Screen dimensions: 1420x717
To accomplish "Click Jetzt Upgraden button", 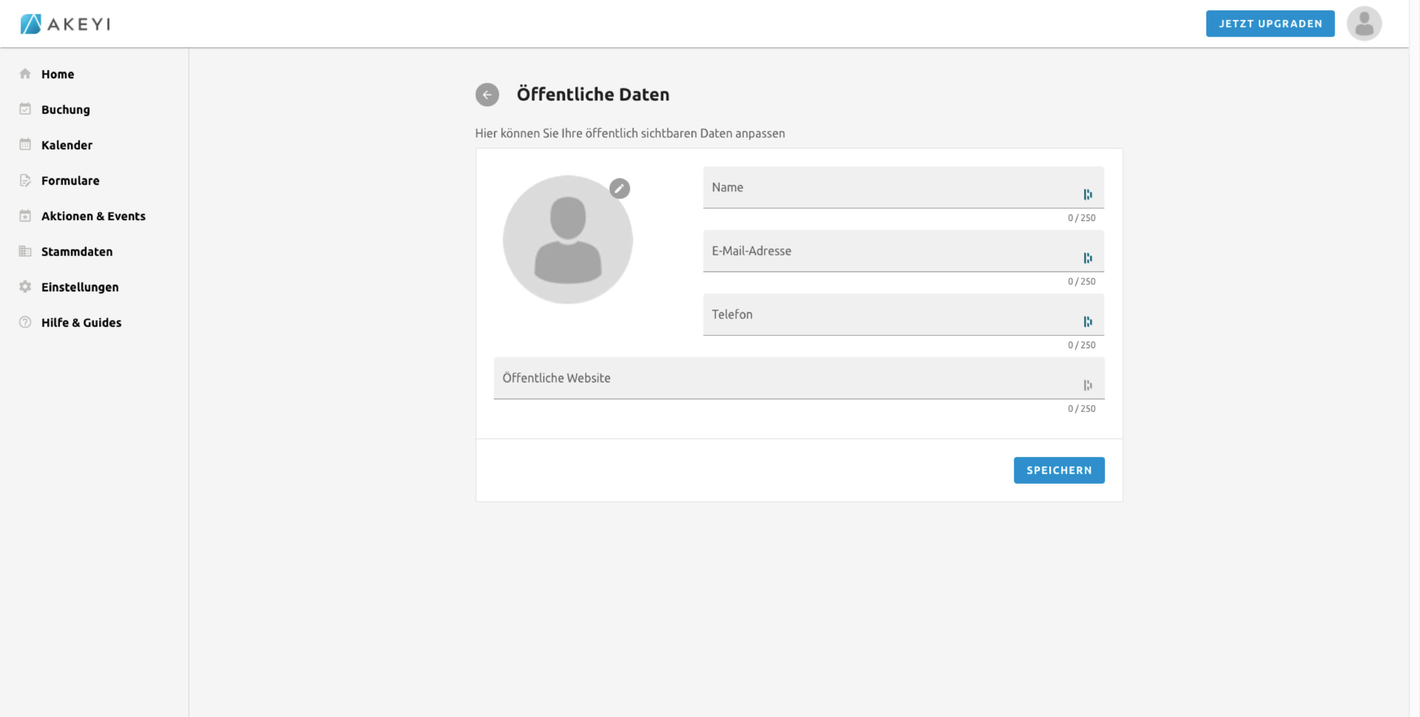I will click(x=1270, y=24).
